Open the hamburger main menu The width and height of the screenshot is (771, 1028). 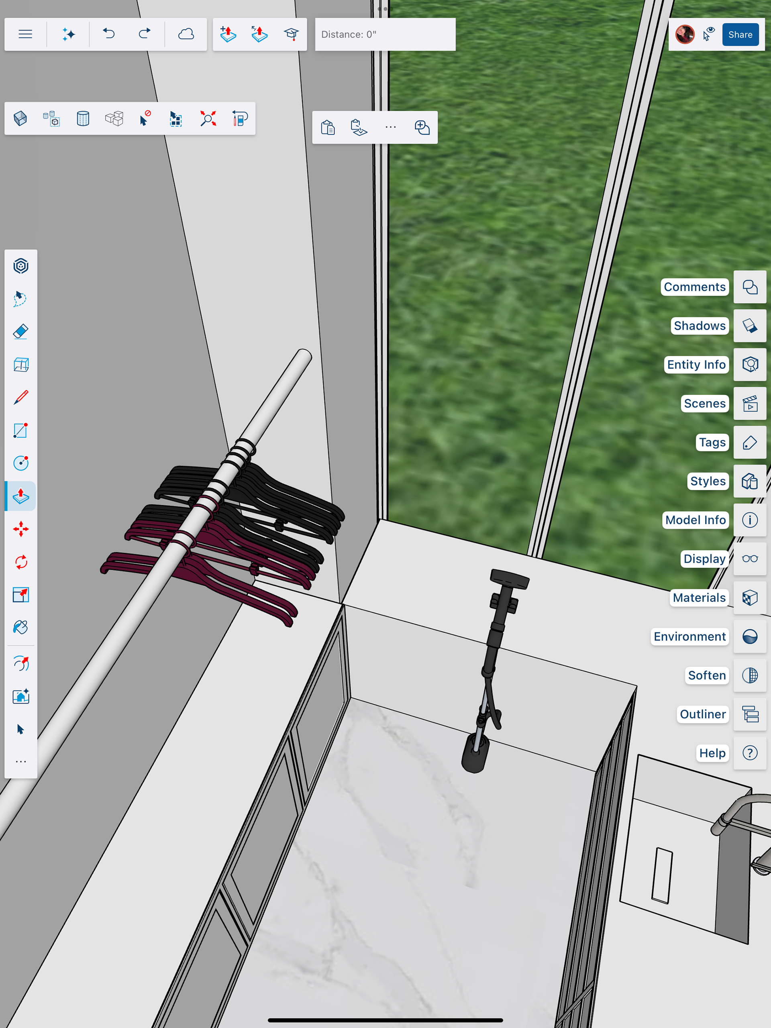tap(26, 35)
